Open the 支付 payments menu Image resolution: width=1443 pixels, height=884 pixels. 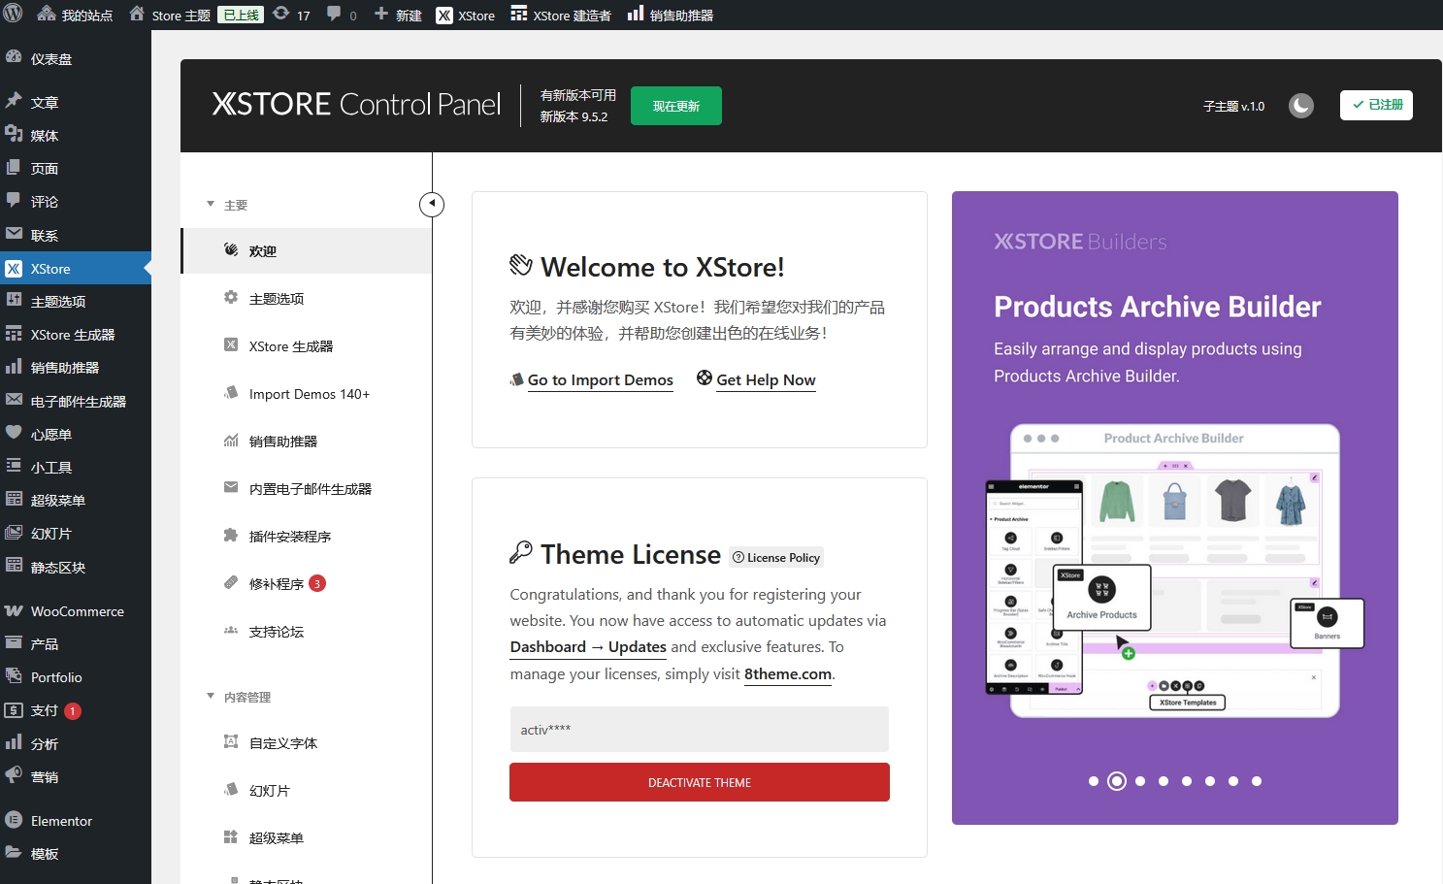[76, 711]
